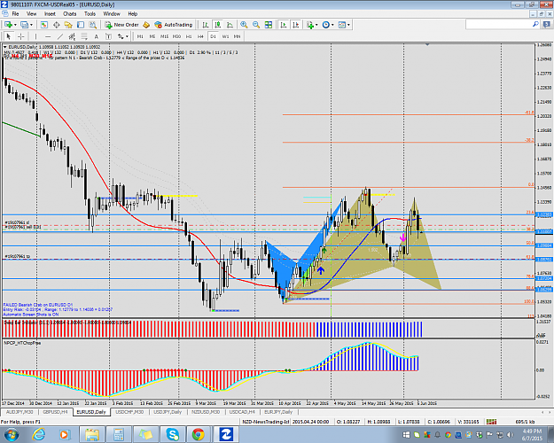Open Google Chrome from the taskbar

click(199, 434)
